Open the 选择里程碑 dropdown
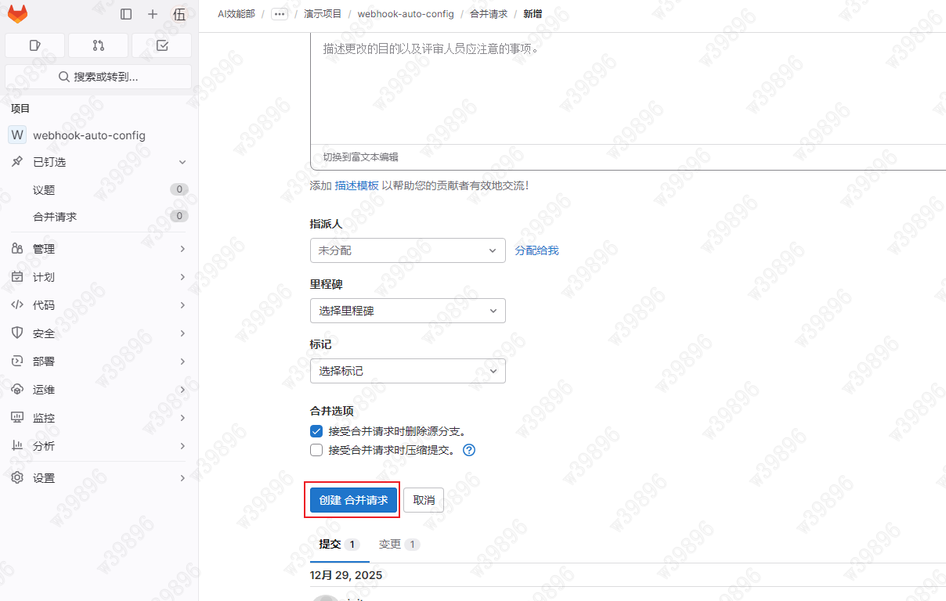 click(x=407, y=311)
